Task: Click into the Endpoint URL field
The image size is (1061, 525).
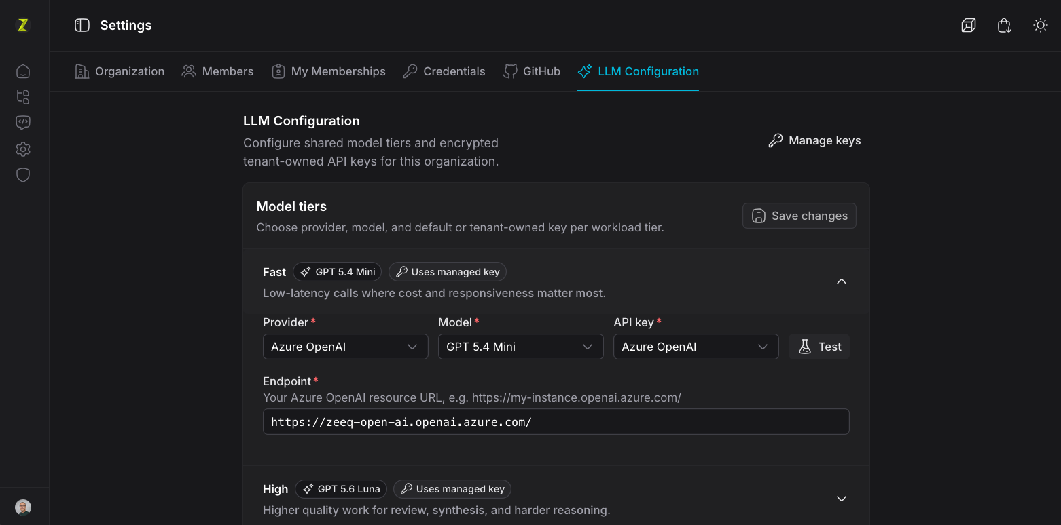Action: pyautogui.click(x=556, y=421)
